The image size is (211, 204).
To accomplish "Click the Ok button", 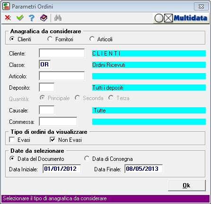I will coord(187,185).
